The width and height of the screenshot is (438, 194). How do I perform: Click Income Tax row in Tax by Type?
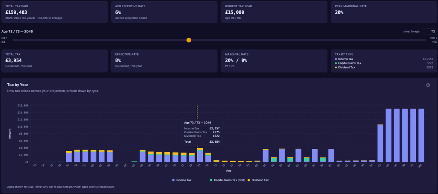point(384,59)
